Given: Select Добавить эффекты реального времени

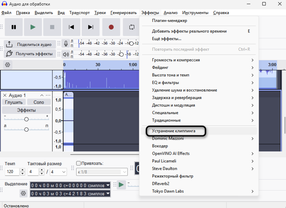Looking at the screenshot, I should (x=199, y=31).
